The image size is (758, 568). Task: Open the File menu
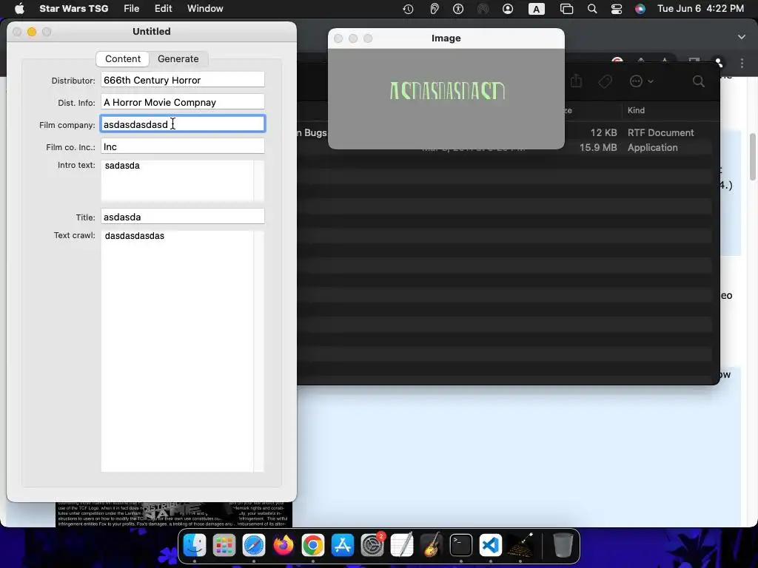pos(132,9)
